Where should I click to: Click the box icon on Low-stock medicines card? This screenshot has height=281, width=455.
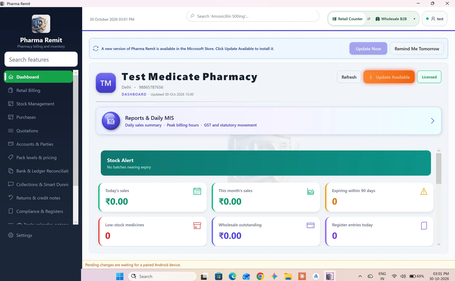tap(197, 226)
